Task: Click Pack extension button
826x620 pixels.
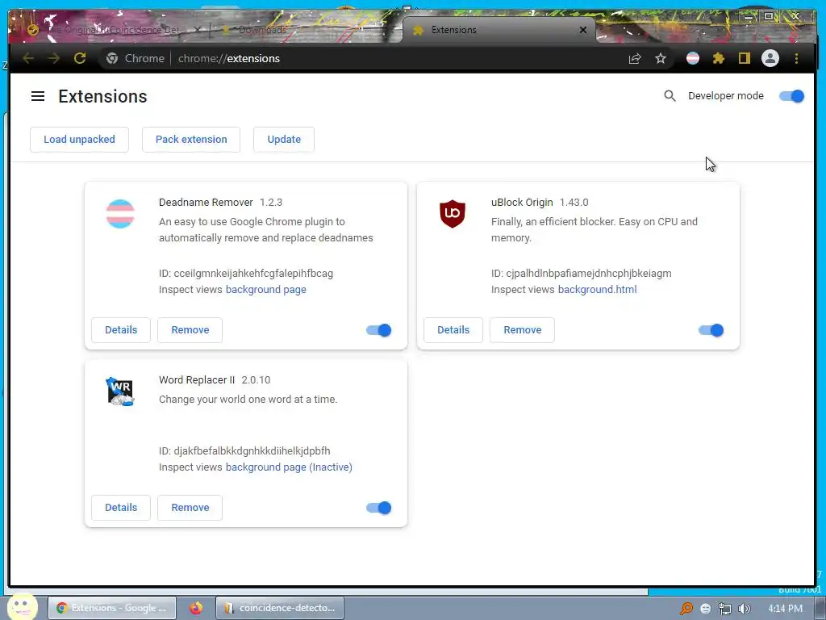Action: point(191,139)
